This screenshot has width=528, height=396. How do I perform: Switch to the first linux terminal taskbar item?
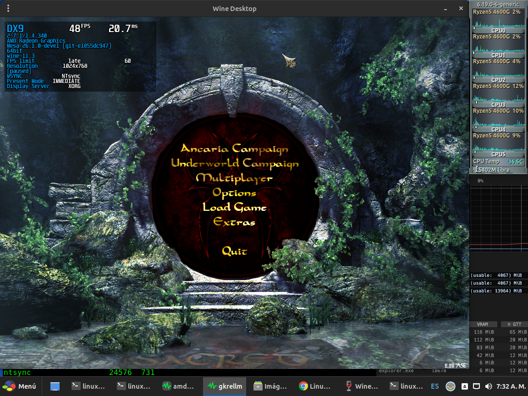click(x=88, y=386)
